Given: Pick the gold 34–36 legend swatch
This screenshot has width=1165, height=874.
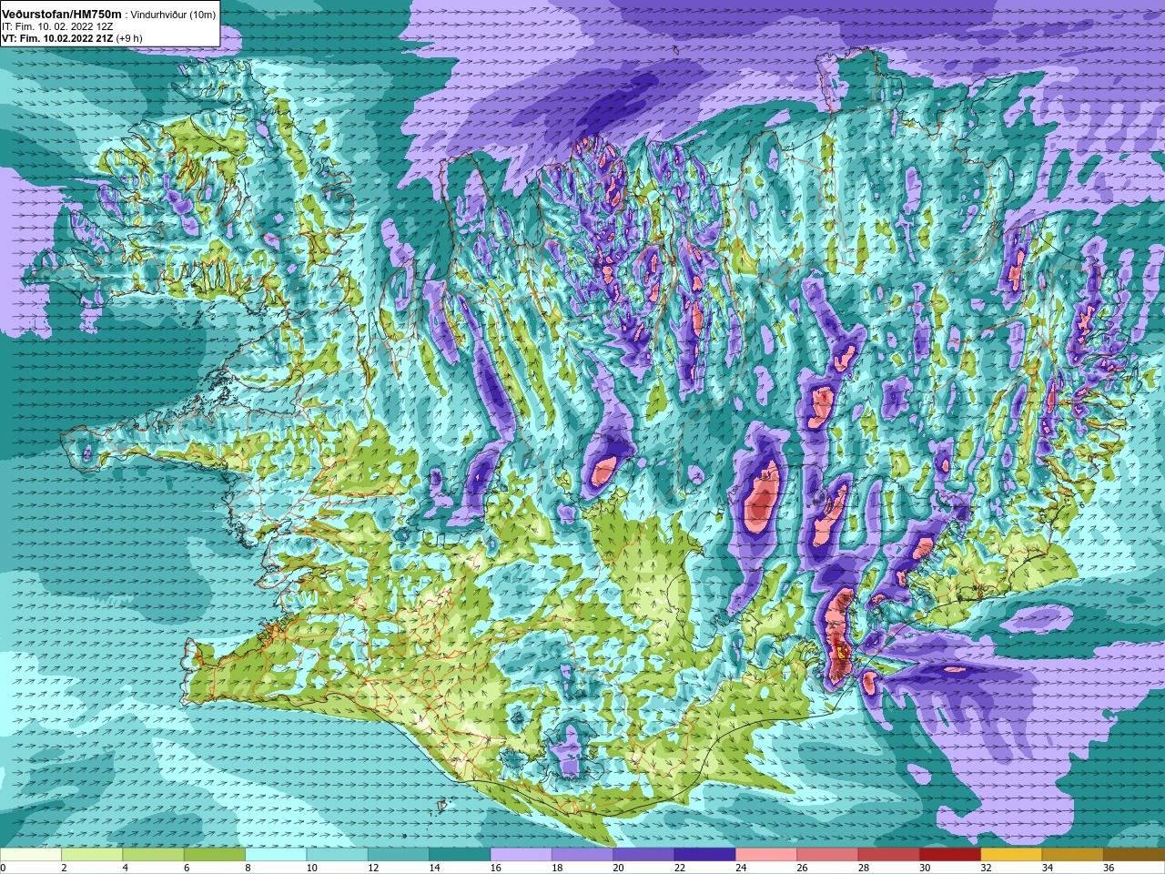Looking at the screenshot, I should click(1072, 855).
